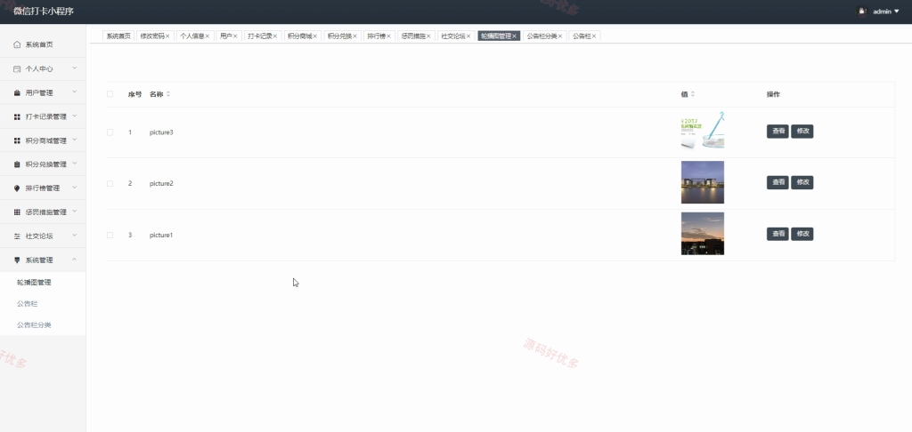Expand the 打卡记录管理 menu chevron
The image size is (912, 432).
[x=75, y=116]
